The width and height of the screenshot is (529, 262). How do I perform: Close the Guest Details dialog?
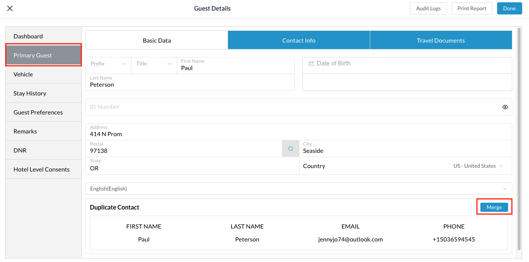click(10, 8)
